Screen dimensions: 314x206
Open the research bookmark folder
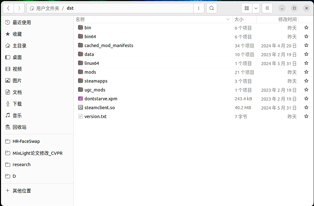pyautogui.click(x=37, y=165)
